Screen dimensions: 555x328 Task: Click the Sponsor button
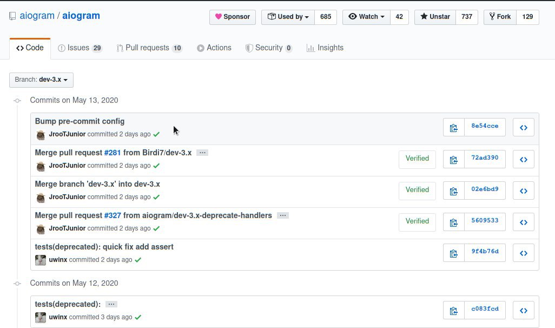233,17
